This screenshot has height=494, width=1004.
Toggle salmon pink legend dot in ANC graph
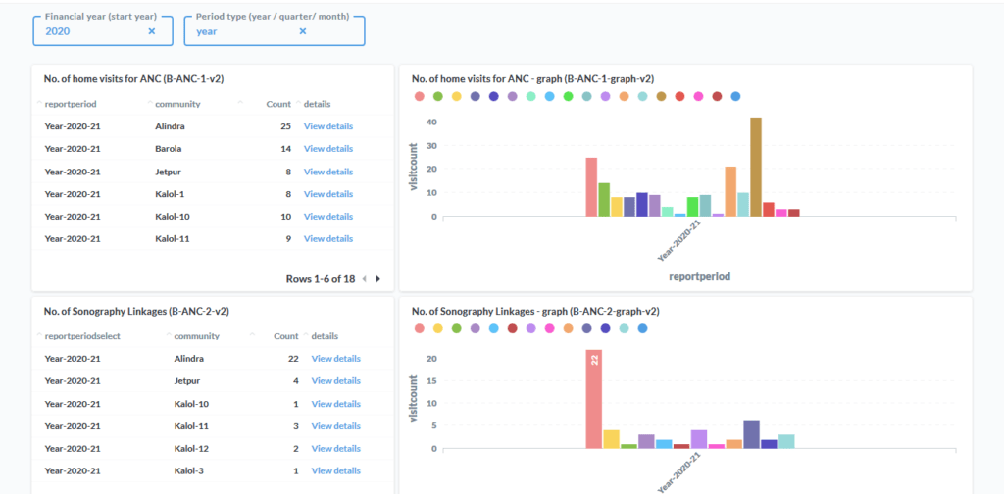pos(420,97)
